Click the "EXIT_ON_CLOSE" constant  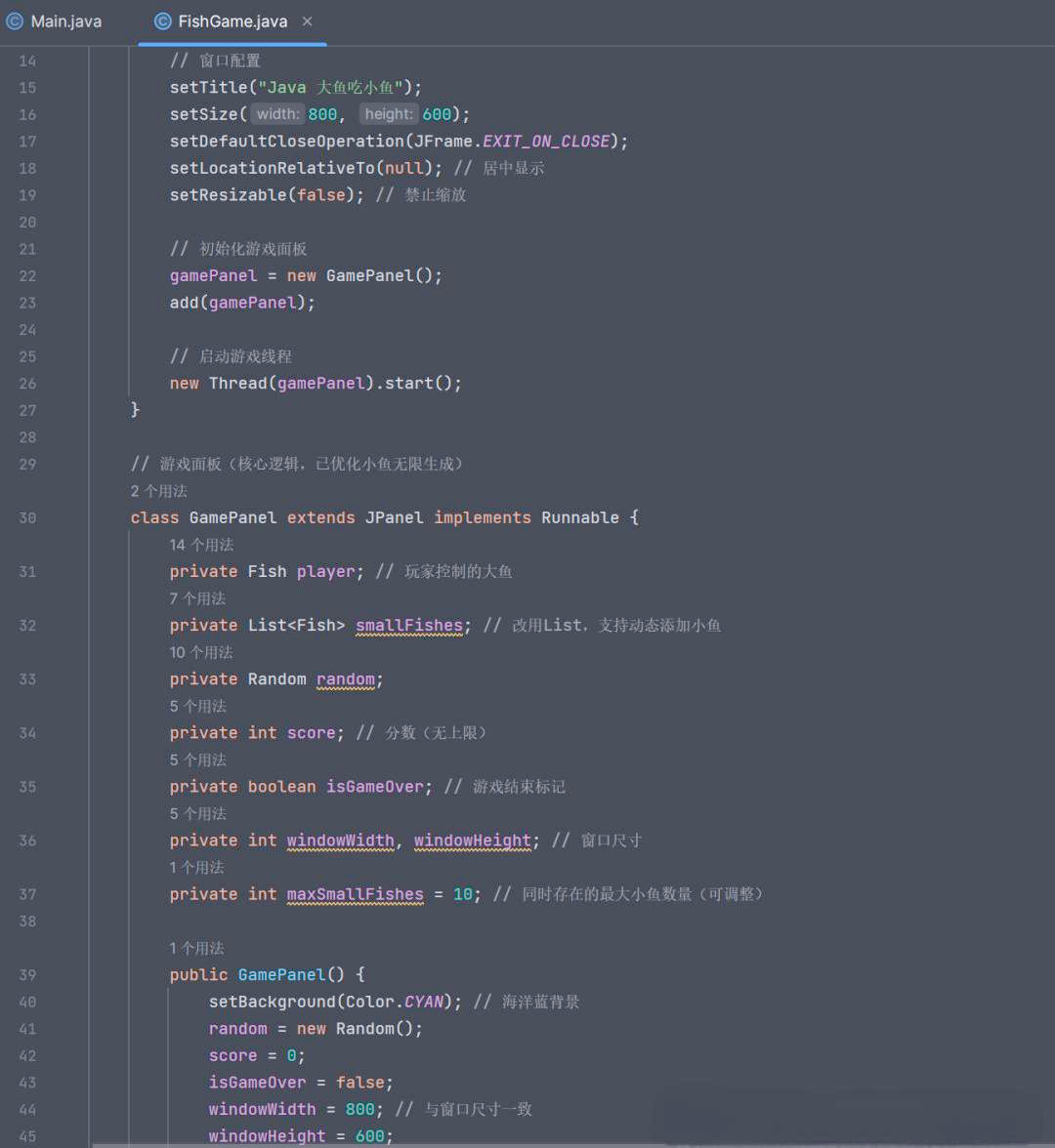(546, 141)
